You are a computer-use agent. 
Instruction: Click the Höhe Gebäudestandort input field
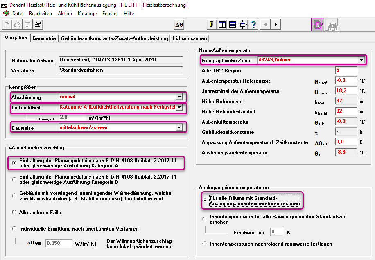point(346,111)
